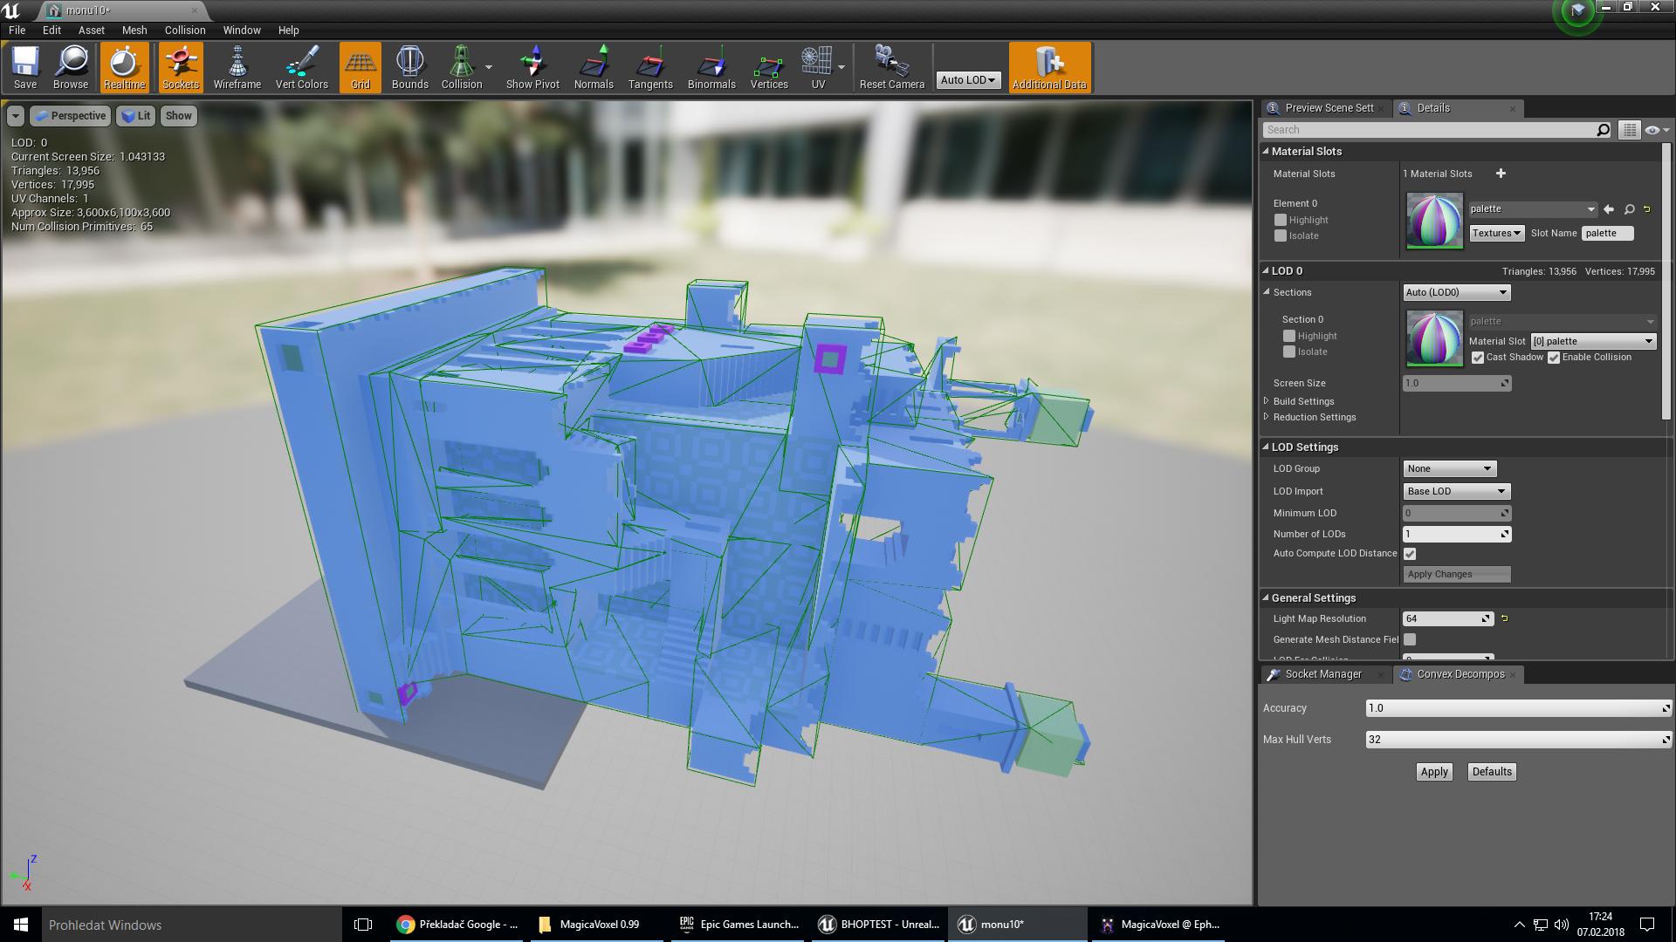Disable Auto Compute LOD Distance

click(1410, 554)
